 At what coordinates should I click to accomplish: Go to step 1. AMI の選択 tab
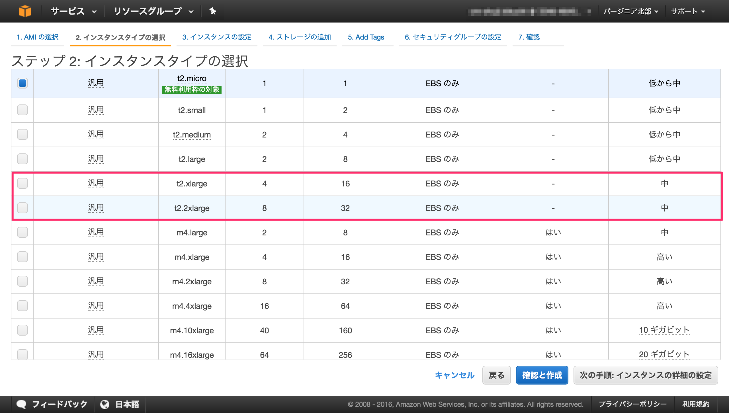[x=38, y=37]
